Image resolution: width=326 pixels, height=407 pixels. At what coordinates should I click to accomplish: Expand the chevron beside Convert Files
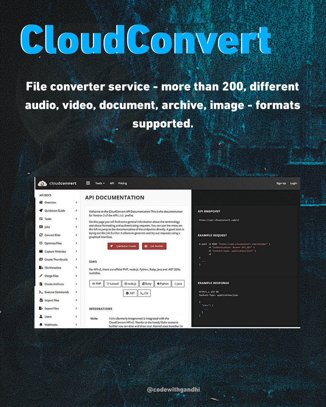[x=76, y=235]
